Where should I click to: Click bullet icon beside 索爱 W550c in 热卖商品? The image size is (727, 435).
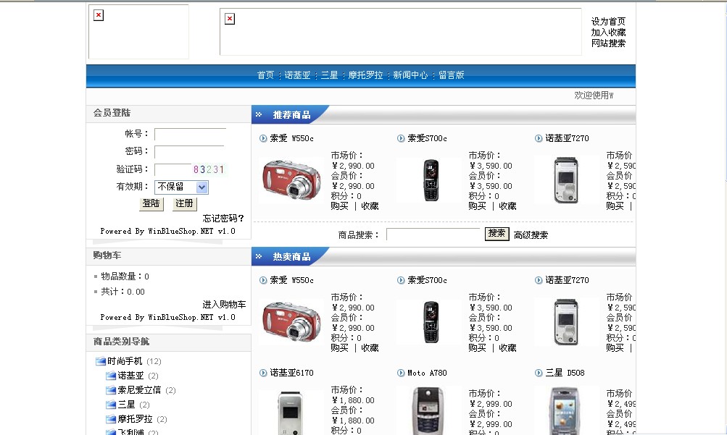click(x=263, y=280)
